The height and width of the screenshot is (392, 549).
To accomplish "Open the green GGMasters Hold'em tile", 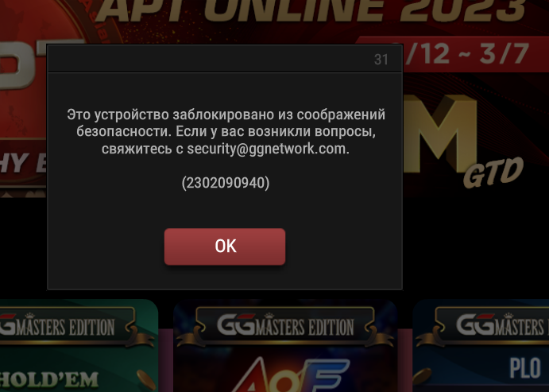I will 79,345.
